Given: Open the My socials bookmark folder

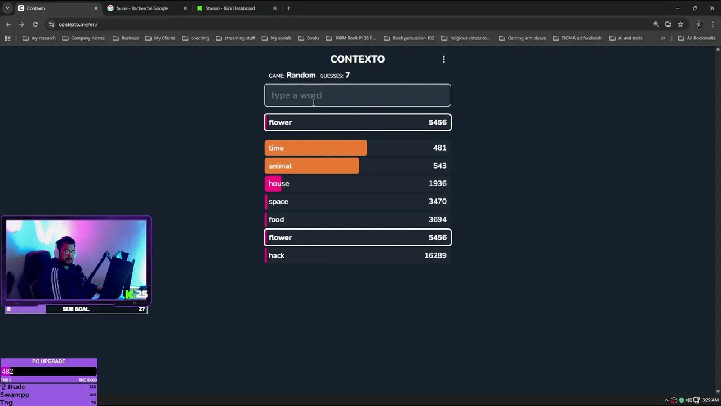Looking at the screenshot, I should (x=276, y=38).
